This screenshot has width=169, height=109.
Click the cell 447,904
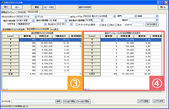tap(126, 40)
